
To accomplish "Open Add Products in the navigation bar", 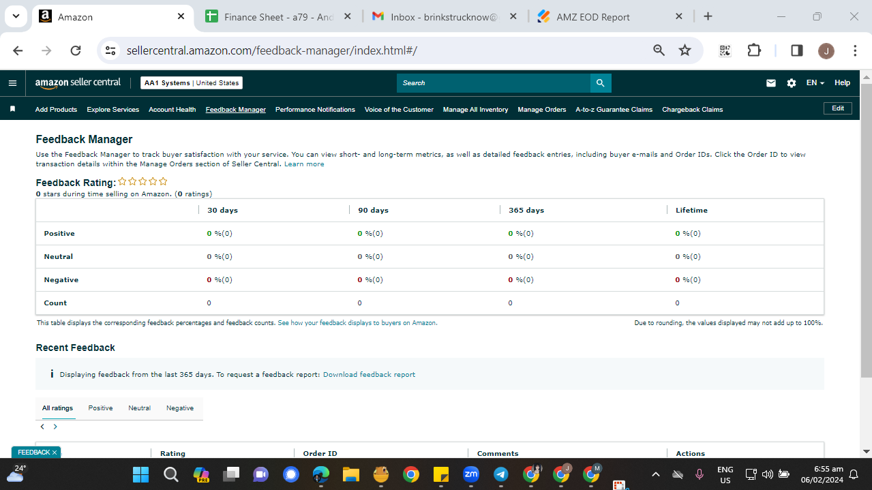I will 56,110.
